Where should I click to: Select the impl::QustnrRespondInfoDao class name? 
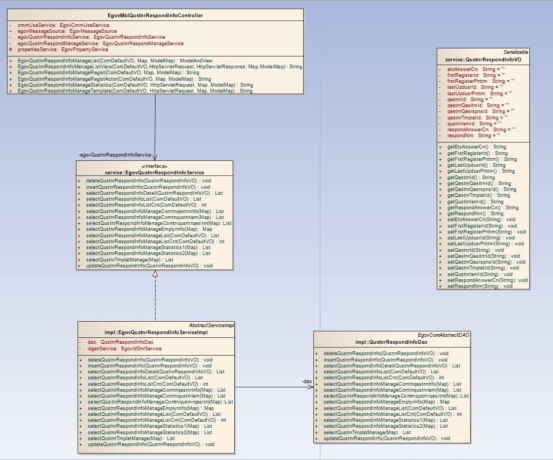point(391,342)
